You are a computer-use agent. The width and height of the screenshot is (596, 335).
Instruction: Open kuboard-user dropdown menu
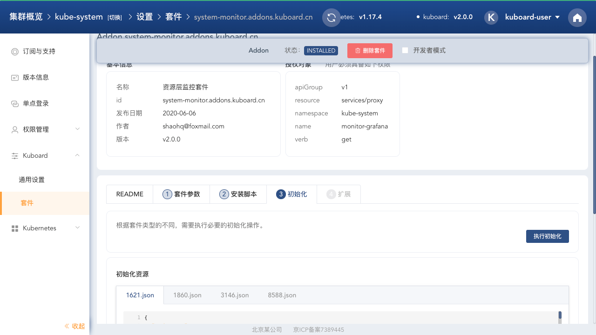532,17
